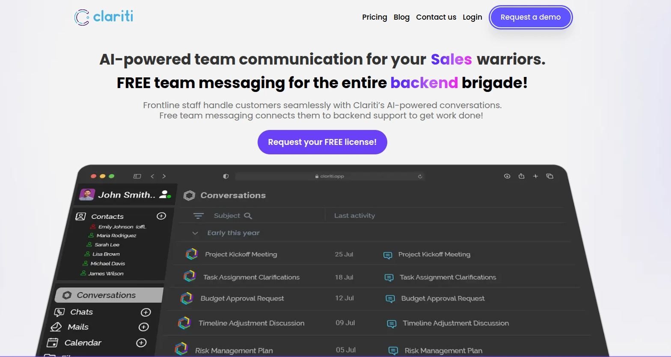Click the downloads icon in browser toolbar
671x357 pixels.
(507, 176)
